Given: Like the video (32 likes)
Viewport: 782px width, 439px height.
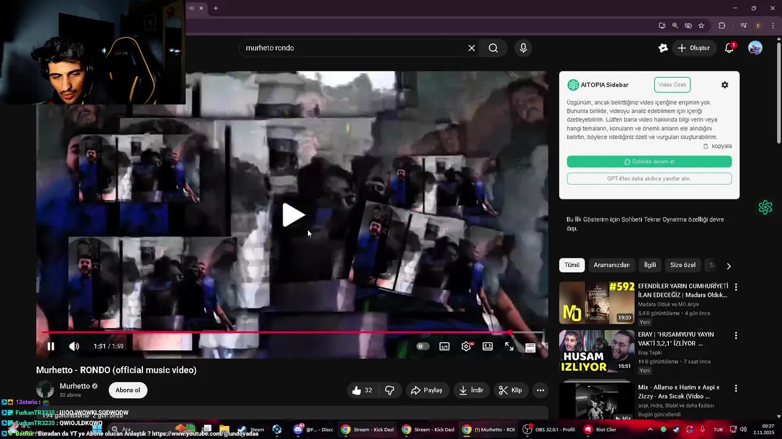Looking at the screenshot, I should click(362, 390).
